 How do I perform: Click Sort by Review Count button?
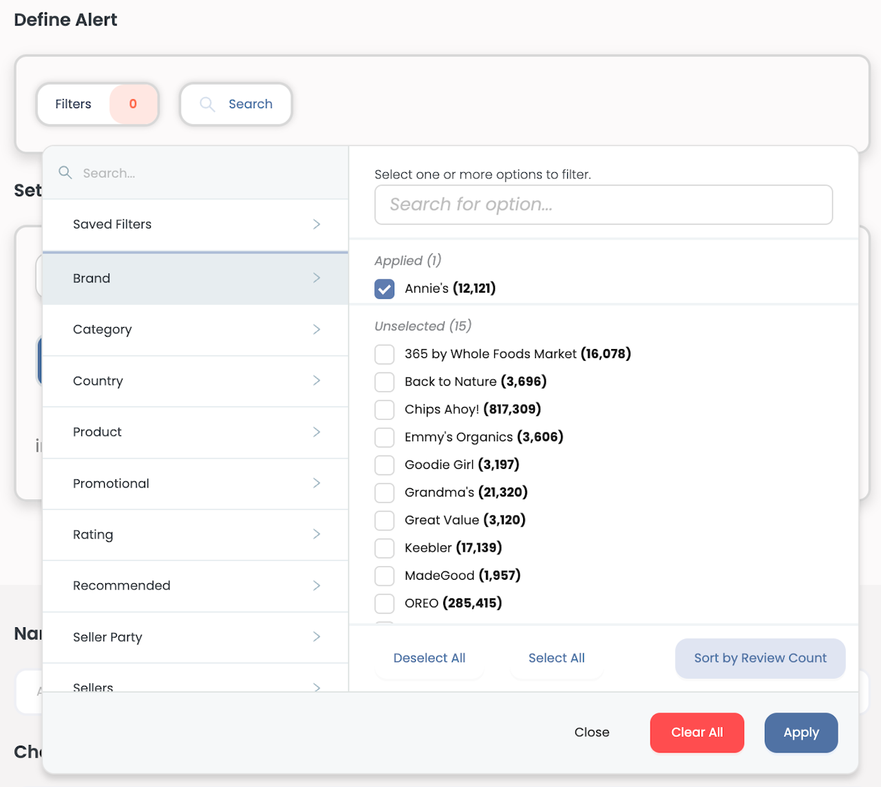(760, 658)
